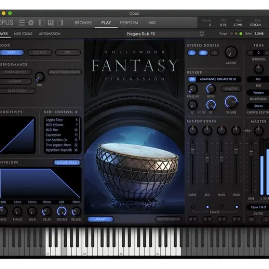
Task: Toggle the left side panel icon
Action: click(41, 23)
